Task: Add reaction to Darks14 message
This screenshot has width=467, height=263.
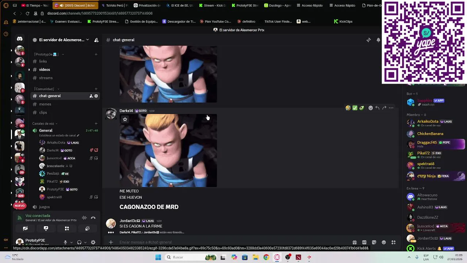Action: pyautogui.click(x=371, y=108)
